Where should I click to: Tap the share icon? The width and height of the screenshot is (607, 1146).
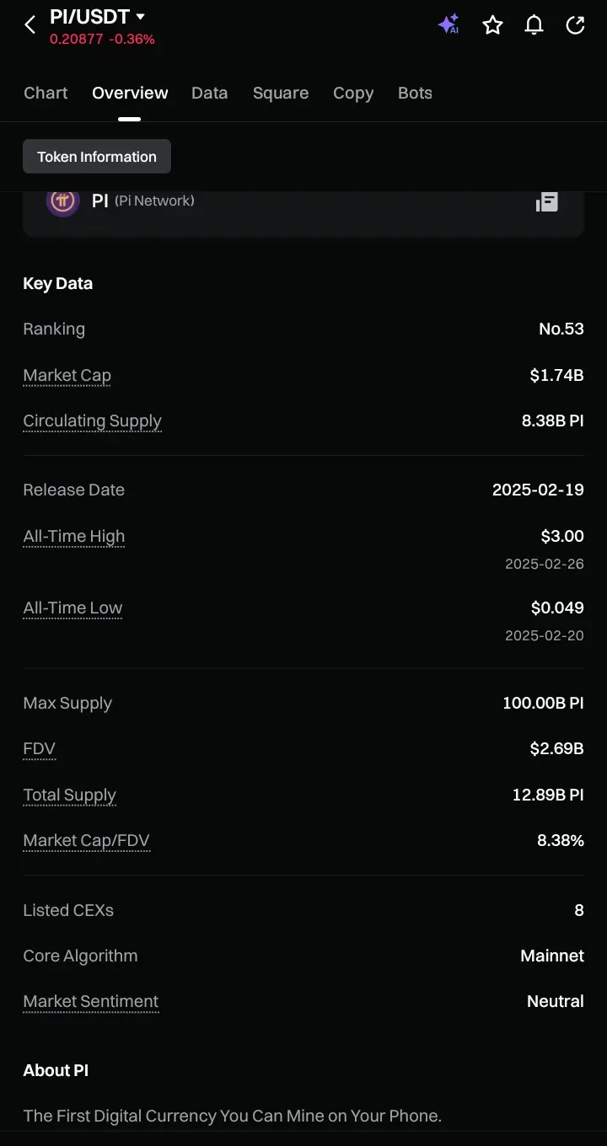pyautogui.click(x=575, y=25)
